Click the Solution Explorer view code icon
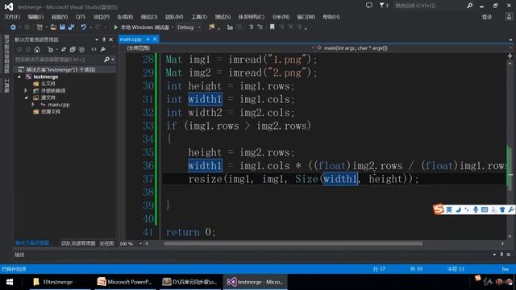 coord(94,50)
